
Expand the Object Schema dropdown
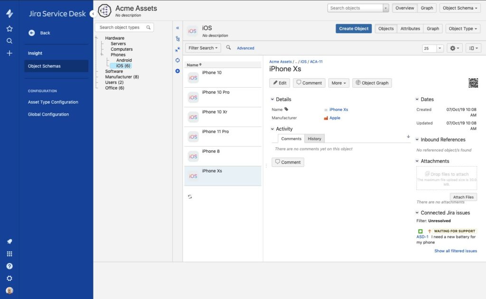click(x=460, y=8)
